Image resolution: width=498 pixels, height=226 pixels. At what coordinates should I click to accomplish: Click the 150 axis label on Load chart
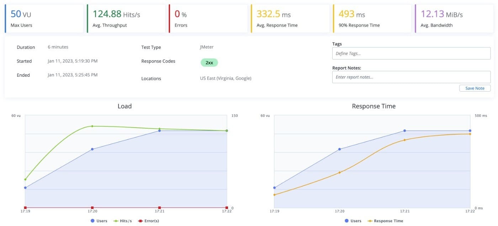tap(234, 116)
